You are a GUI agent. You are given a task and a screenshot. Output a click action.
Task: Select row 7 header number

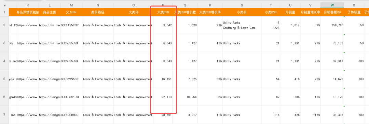4,115
